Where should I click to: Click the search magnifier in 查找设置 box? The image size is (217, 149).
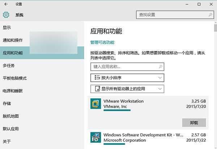210,15
